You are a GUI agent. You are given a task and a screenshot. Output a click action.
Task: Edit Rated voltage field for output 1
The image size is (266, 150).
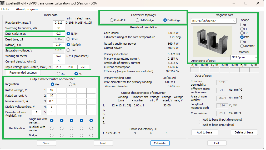tap(52, 90)
